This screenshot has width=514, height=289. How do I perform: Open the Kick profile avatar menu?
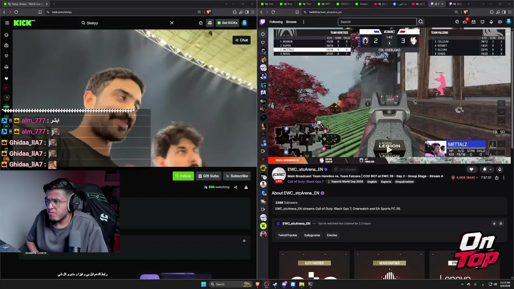click(244, 23)
